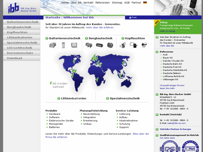This screenshot has width=203, height=152.
Task: Select LED-Lichttechnik in left sidebar menu
Action: pyautogui.click(x=22, y=48)
